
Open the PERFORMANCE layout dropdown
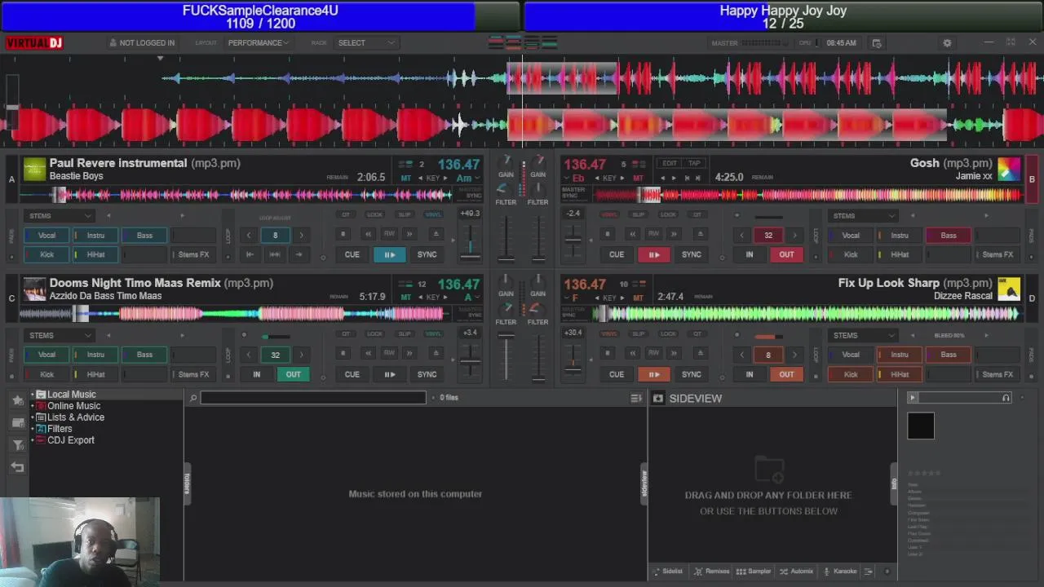258,43
